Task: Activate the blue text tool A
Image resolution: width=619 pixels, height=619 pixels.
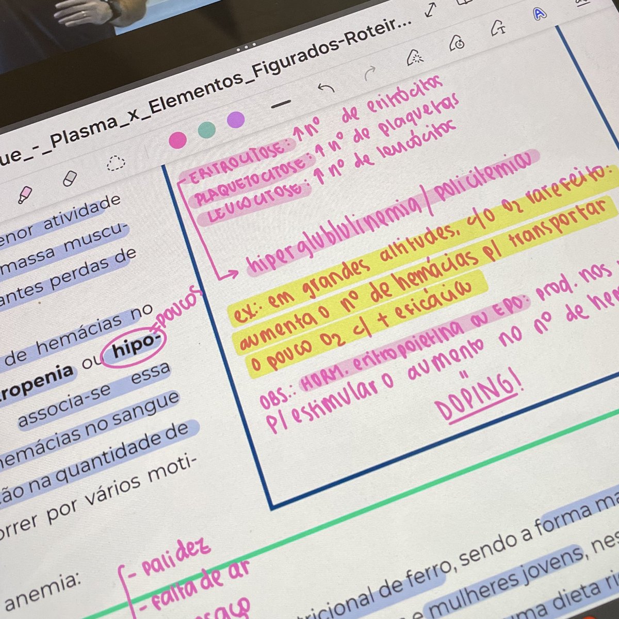Action: pyautogui.click(x=539, y=14)
